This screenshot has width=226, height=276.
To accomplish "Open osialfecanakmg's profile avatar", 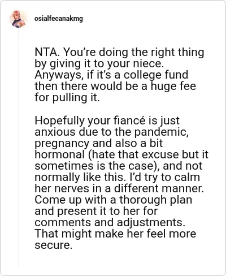I will click(x=19, y=19).
